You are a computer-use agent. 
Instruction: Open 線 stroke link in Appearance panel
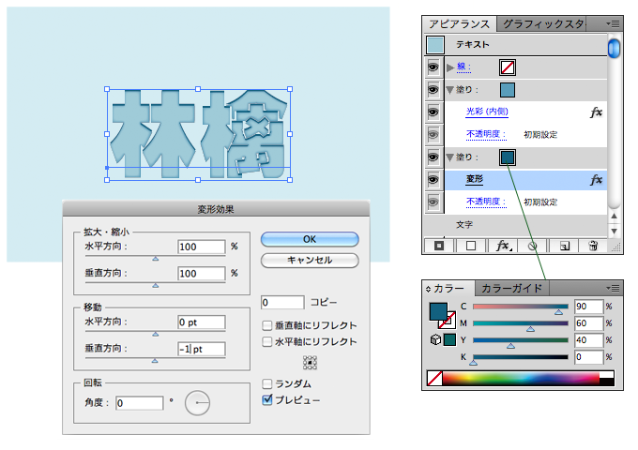coord(463,67)
